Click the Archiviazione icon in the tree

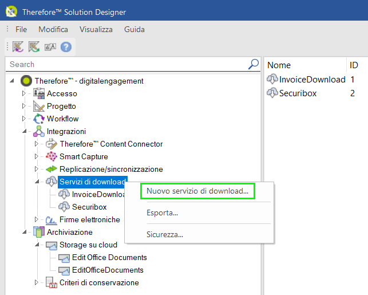point(39,232)
